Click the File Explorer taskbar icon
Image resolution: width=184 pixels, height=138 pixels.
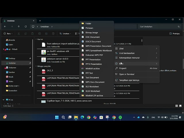click(x=76, y=117)
